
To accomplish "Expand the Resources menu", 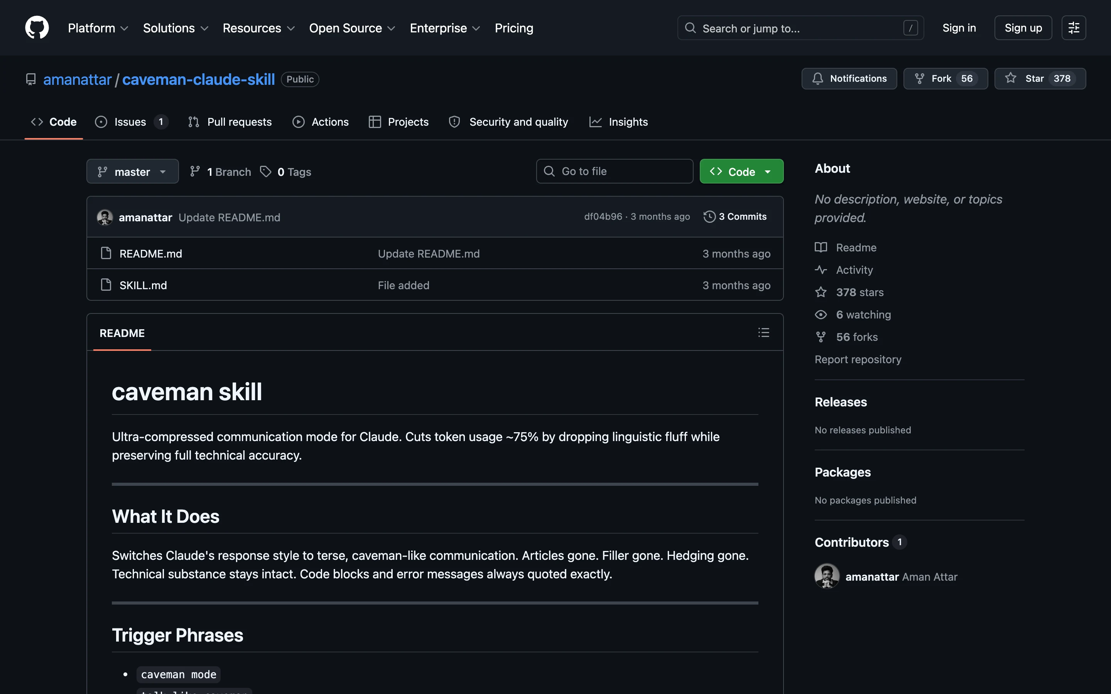I will click(x=259, y=28).
